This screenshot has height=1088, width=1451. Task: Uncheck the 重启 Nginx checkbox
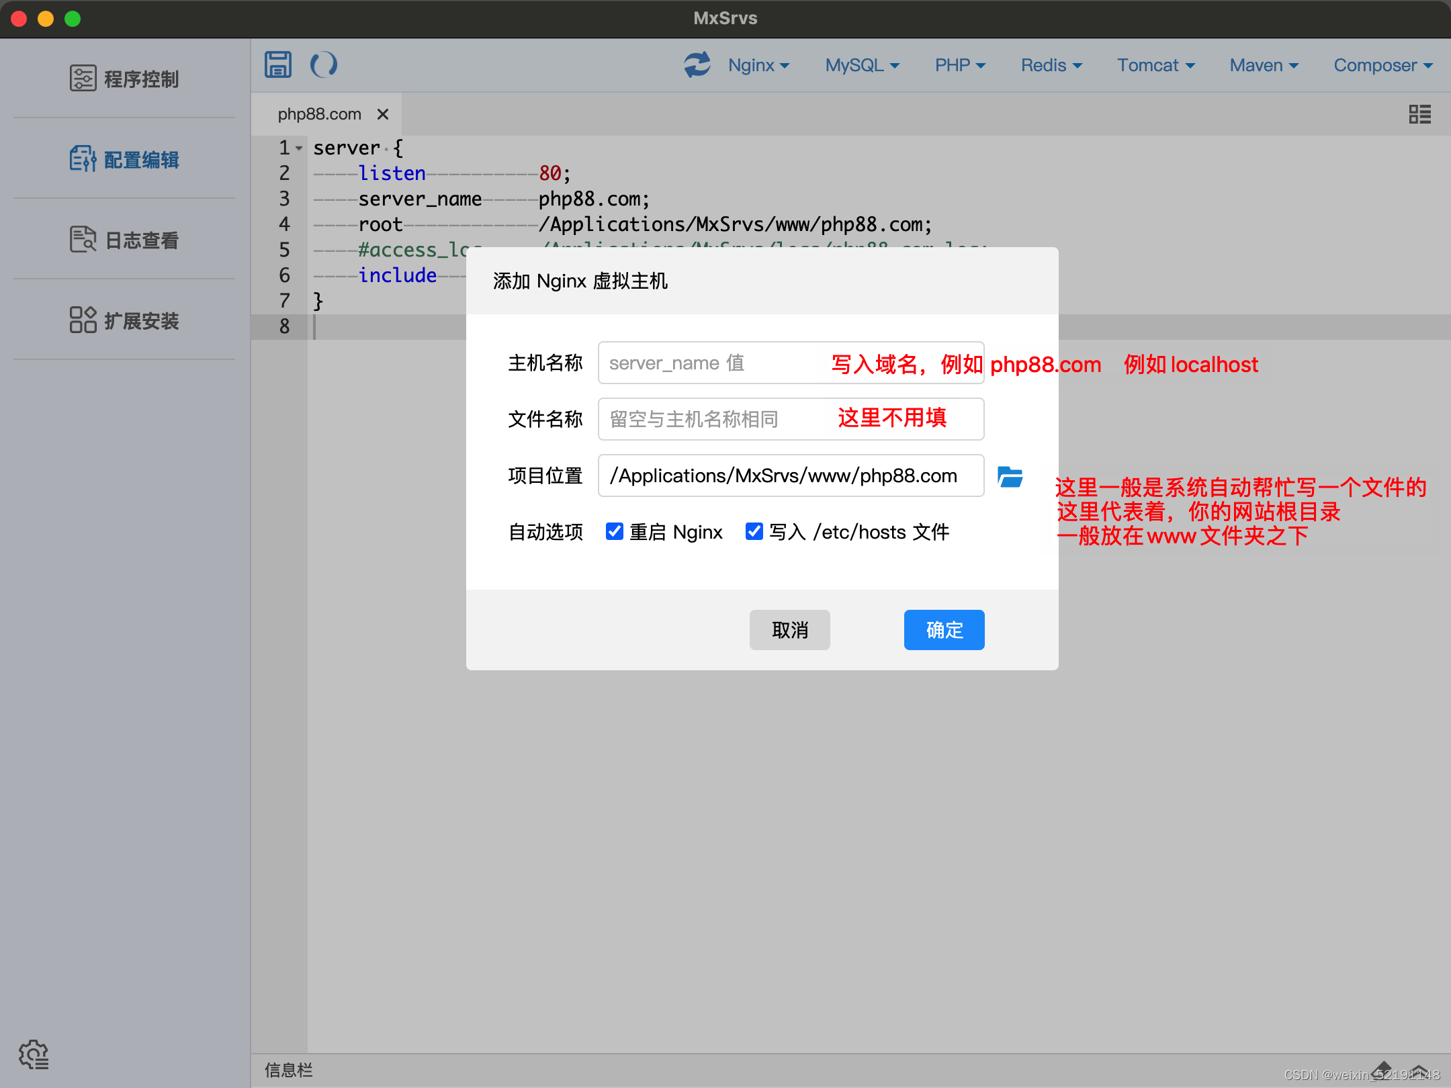point(615,531)
